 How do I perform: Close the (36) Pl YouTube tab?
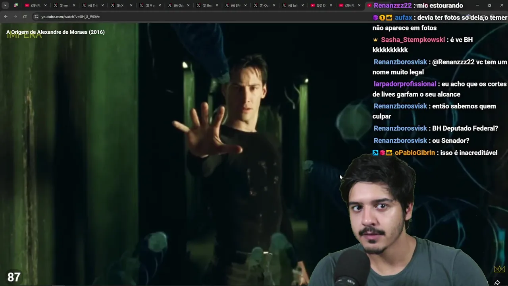coord(45,6)
